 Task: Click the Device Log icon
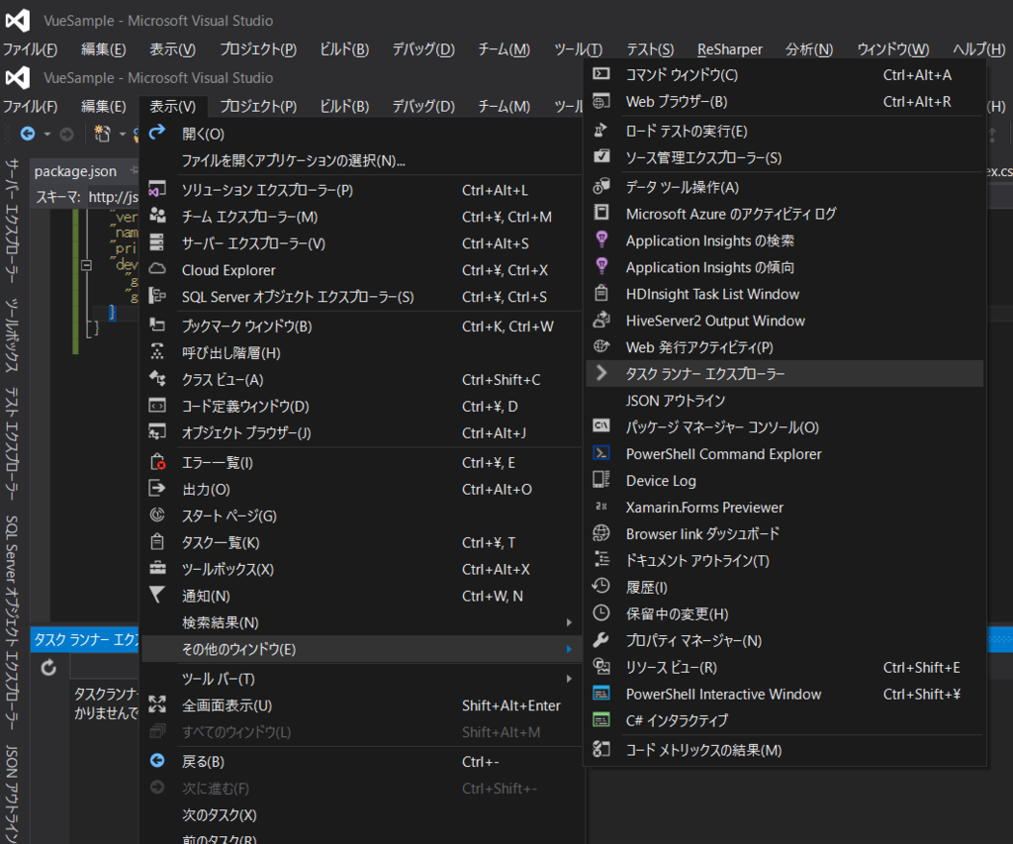point(600,480)
